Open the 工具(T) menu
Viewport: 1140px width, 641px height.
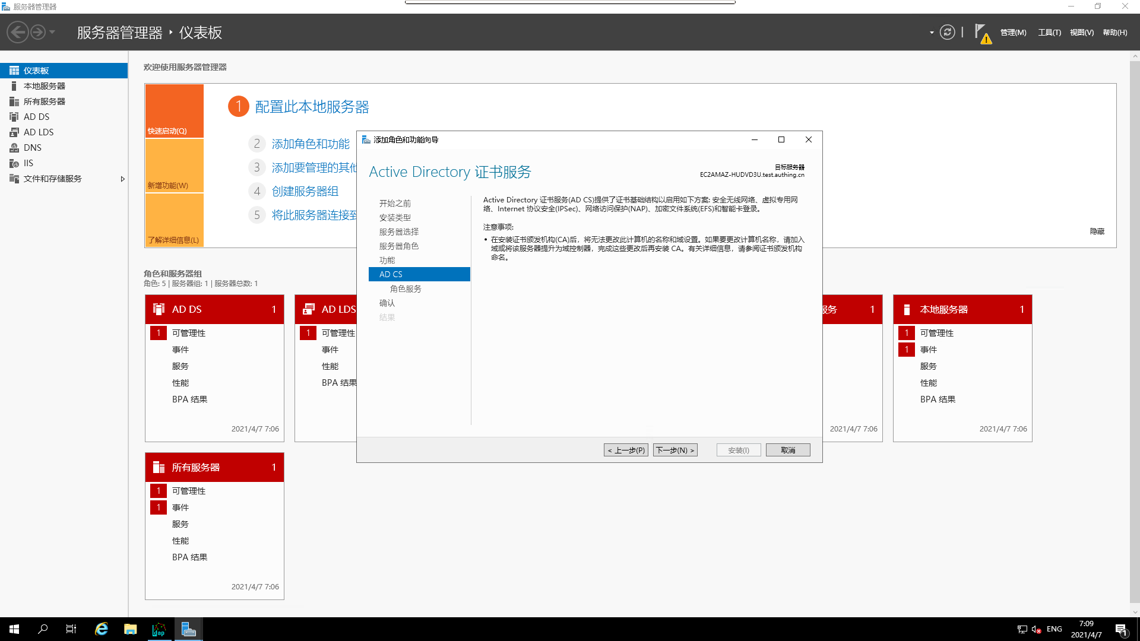click(1049, 33)
